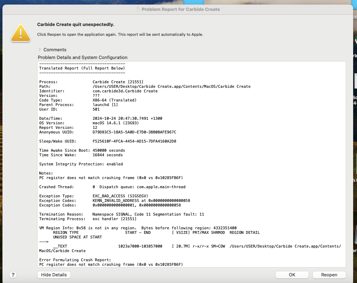357x283 pixels.
Task: Click the document icon beside the window title
Action: click(137, 9)
